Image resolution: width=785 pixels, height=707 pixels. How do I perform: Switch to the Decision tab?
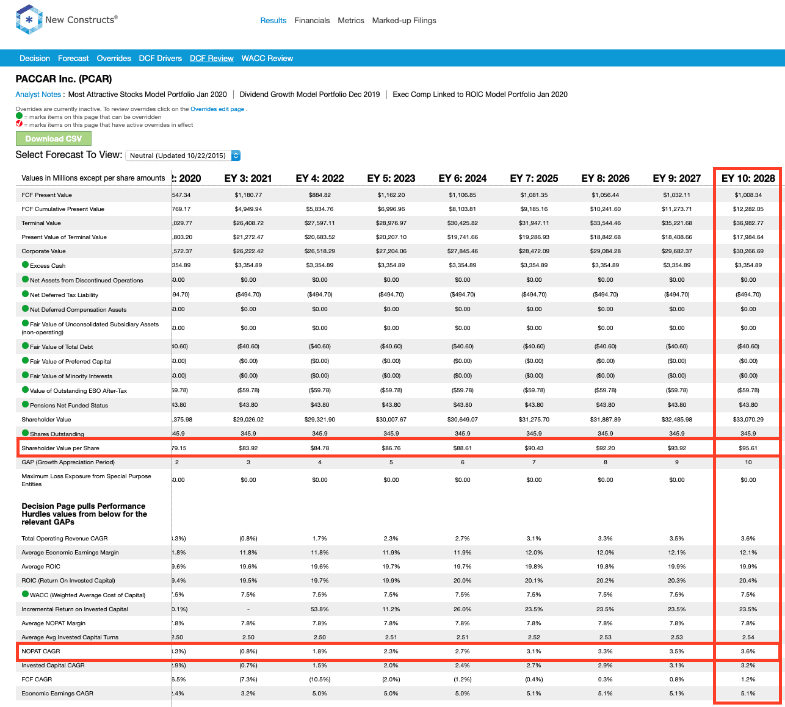coord(35,58)
